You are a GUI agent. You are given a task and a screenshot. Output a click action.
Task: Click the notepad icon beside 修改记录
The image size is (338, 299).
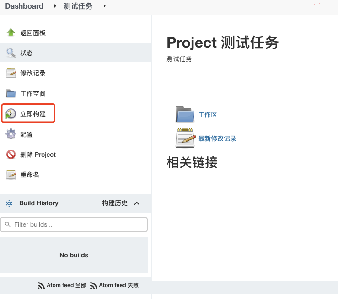[x=11, y=73]
